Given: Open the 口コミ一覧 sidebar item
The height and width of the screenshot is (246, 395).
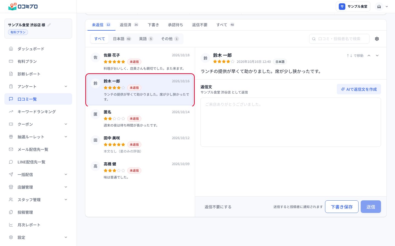Looking at the screenshot, I should click(38, 99).
